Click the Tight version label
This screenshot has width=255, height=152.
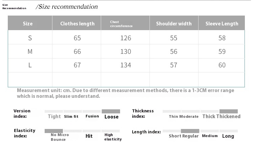[x=54, y=116]
